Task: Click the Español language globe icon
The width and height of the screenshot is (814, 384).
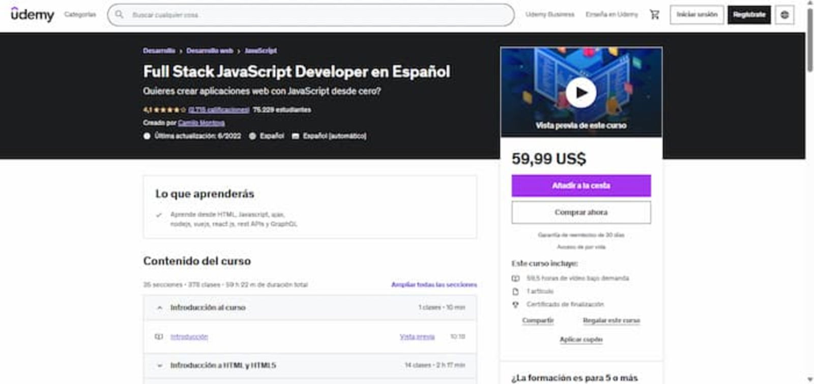Action: coord(252,136)
